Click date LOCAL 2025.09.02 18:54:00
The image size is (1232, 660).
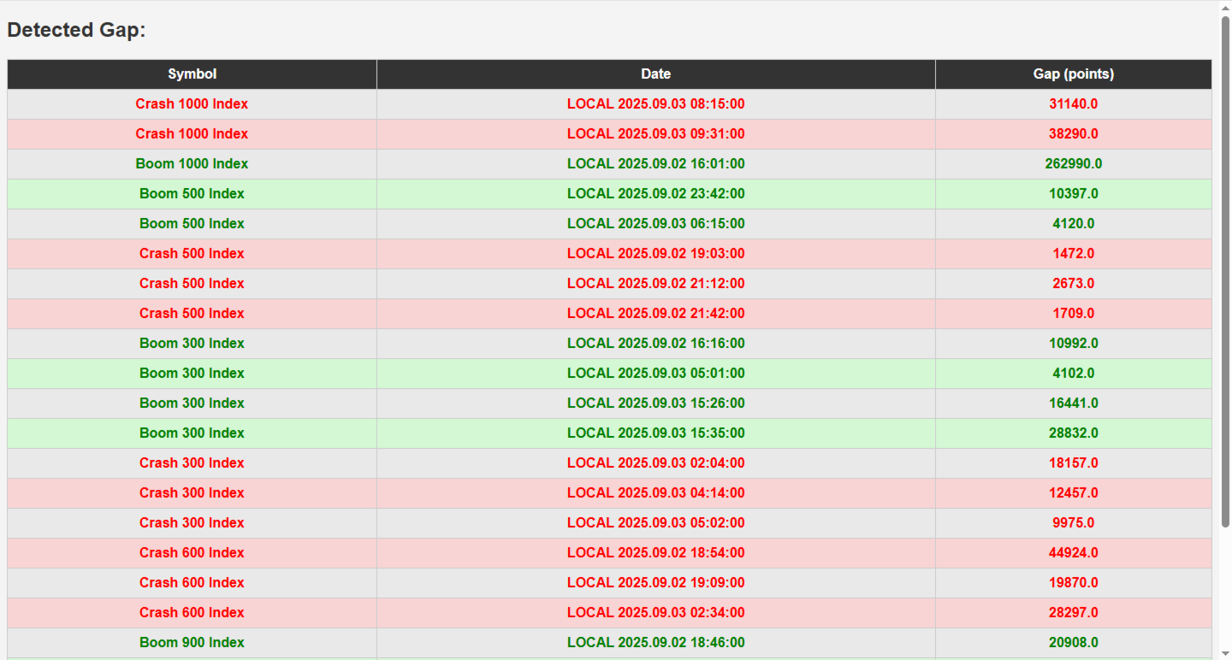pos(656,553)
